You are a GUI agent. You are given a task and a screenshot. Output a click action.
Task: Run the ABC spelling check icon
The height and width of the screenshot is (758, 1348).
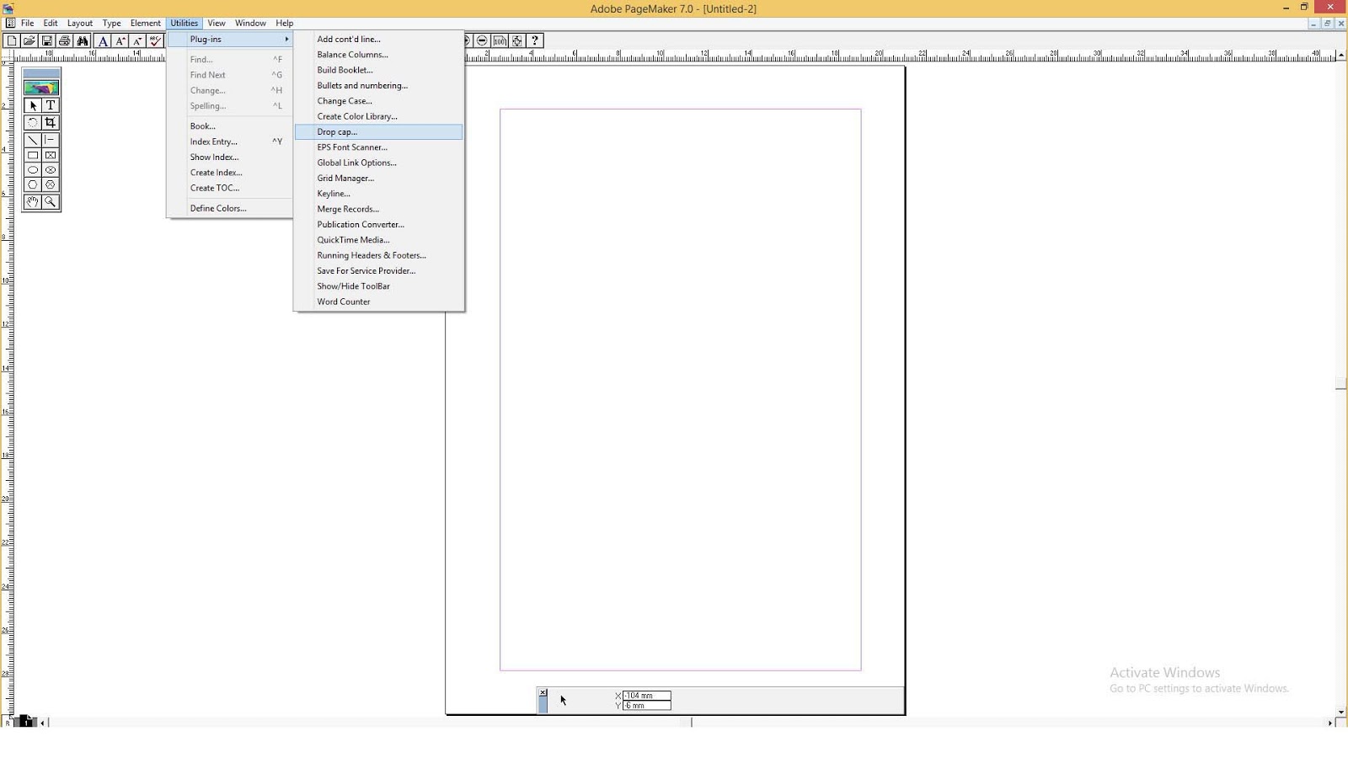pos(156,40)
